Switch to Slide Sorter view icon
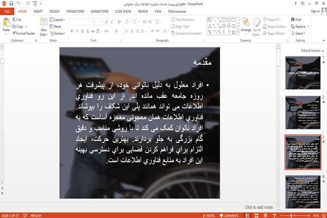This screenshot has height=218, width=327. (257, 215)
